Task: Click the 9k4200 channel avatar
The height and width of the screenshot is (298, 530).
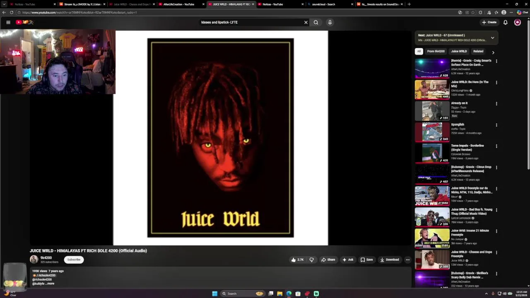Action: pyautogui.click(x=34, y=260)
